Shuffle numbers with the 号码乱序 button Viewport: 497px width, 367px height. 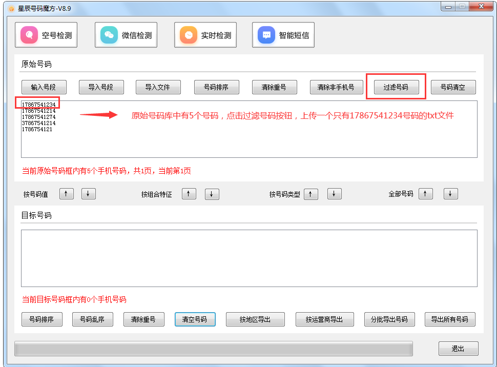pos(92,319)
